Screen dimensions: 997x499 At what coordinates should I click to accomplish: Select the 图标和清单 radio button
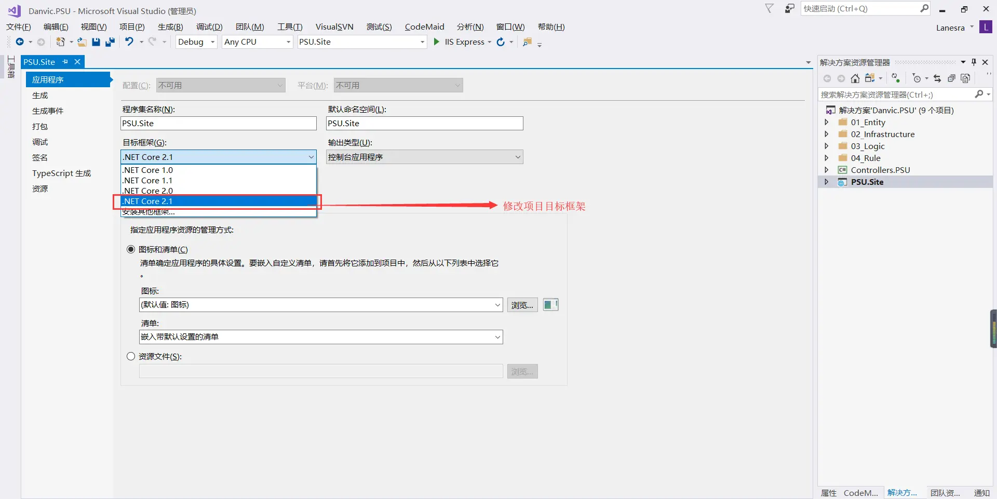[131, 249]
